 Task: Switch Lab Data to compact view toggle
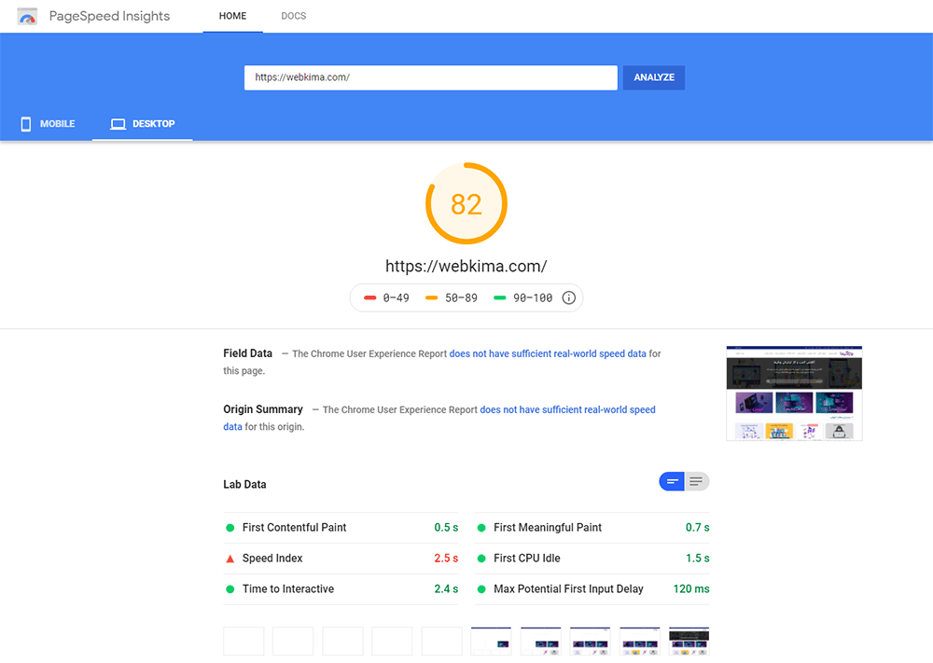pyautogui.click(x=672, y=482)
